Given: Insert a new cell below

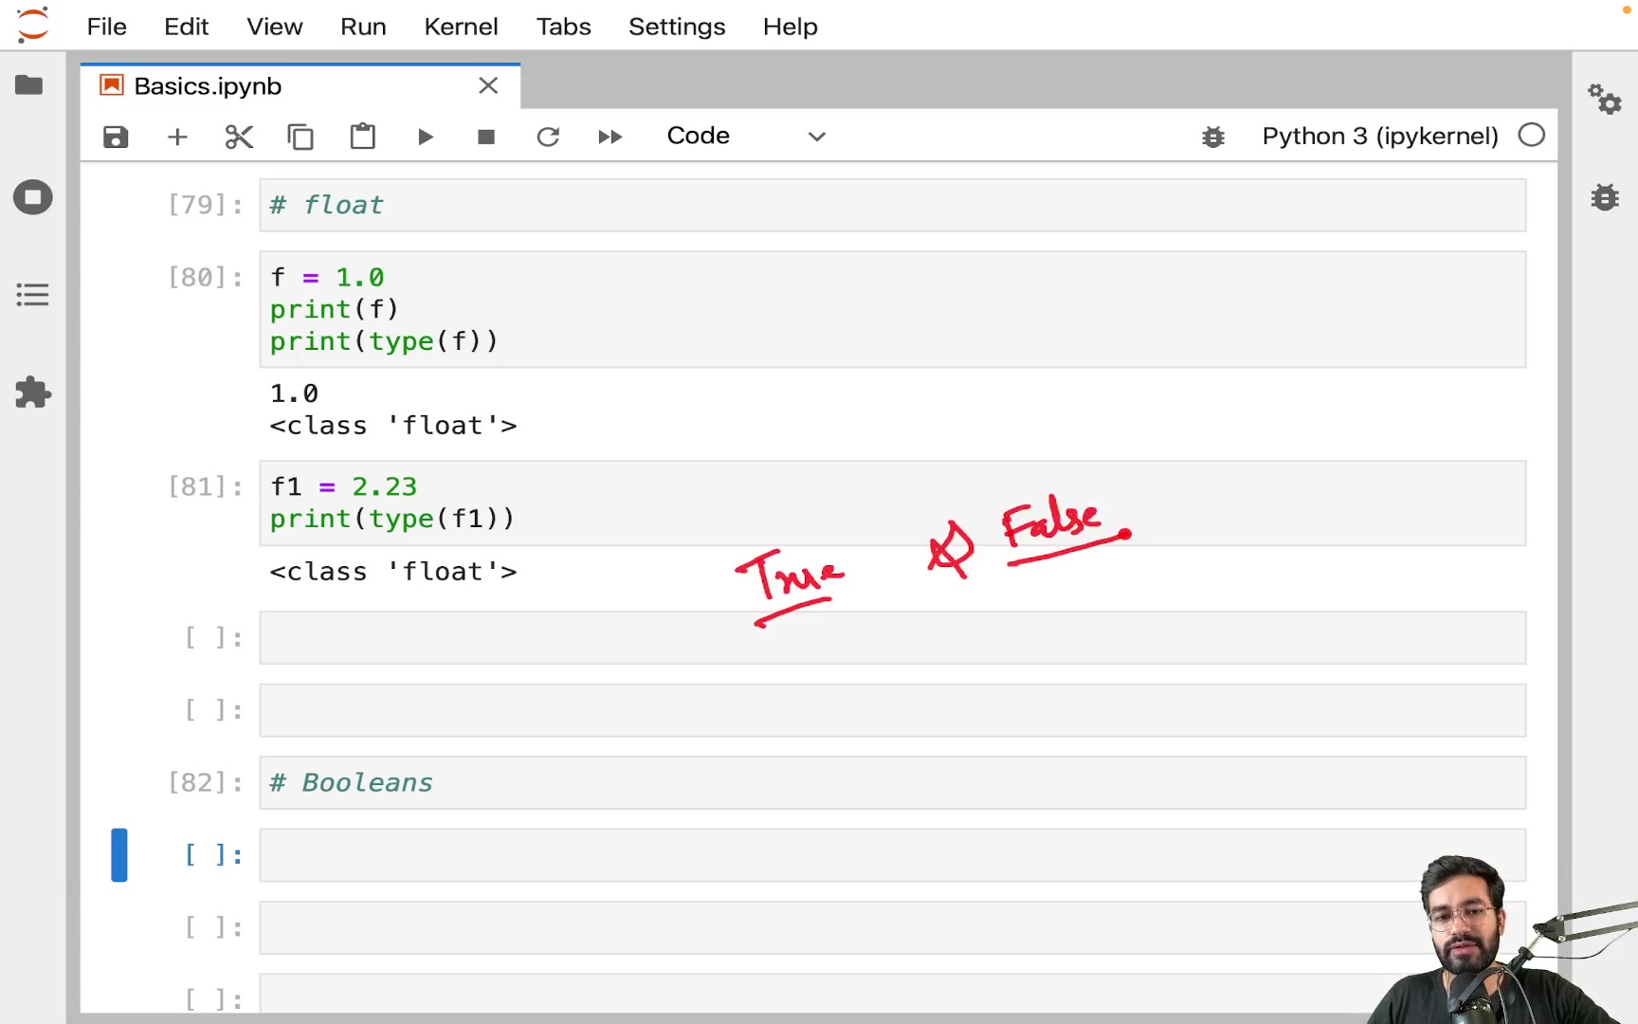Looking at the screenshot, I should [177, 137].
